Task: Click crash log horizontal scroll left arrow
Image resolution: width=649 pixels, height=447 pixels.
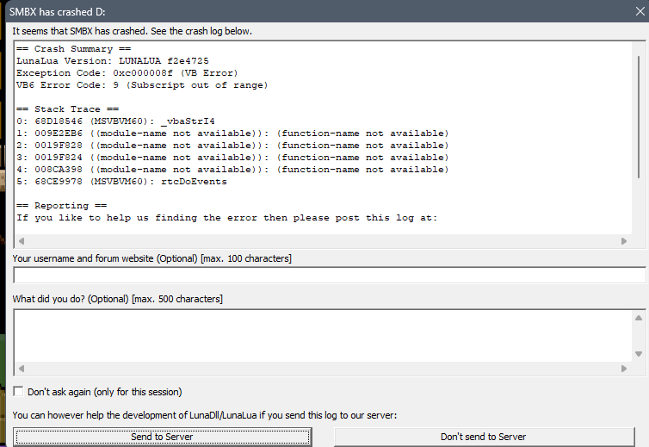Action: [x=22, y=241]
